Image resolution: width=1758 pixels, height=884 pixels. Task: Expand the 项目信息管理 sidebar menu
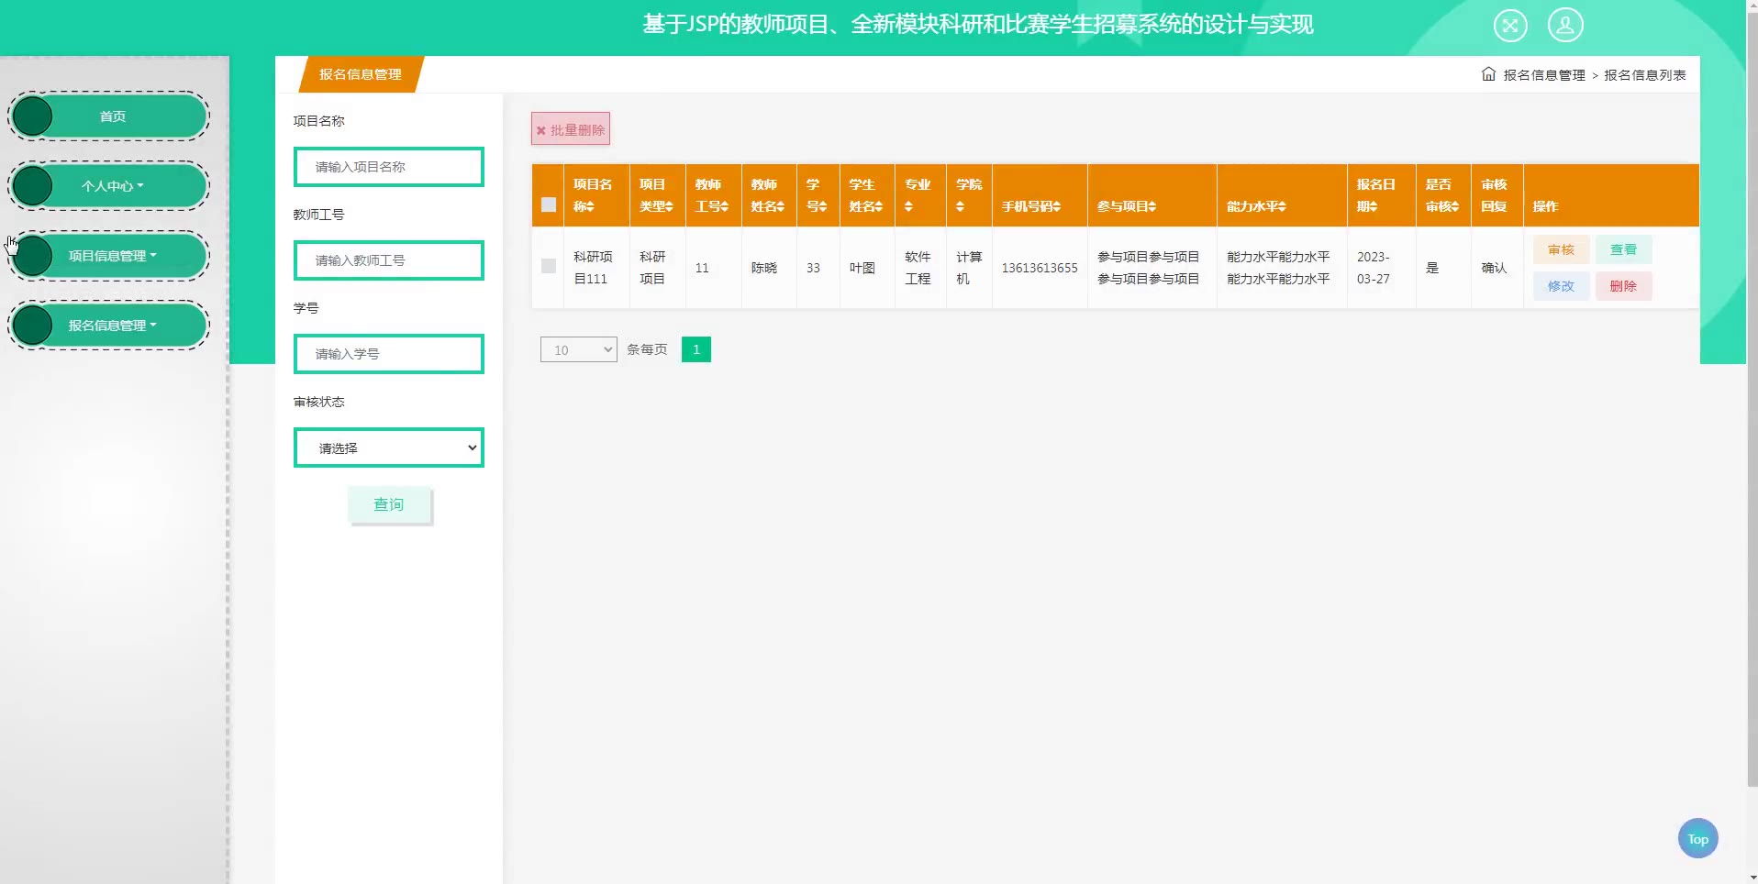coord(112,256)
